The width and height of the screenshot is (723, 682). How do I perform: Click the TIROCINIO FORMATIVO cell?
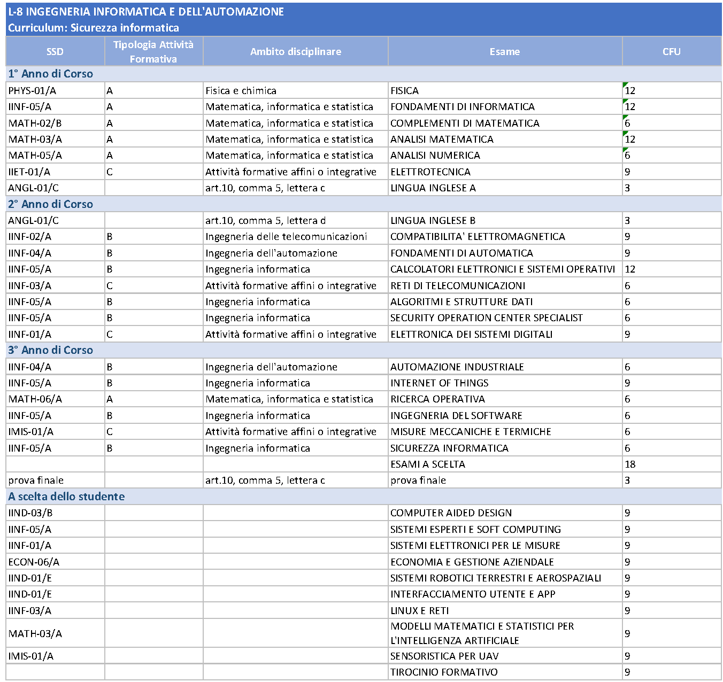(505, 672)
